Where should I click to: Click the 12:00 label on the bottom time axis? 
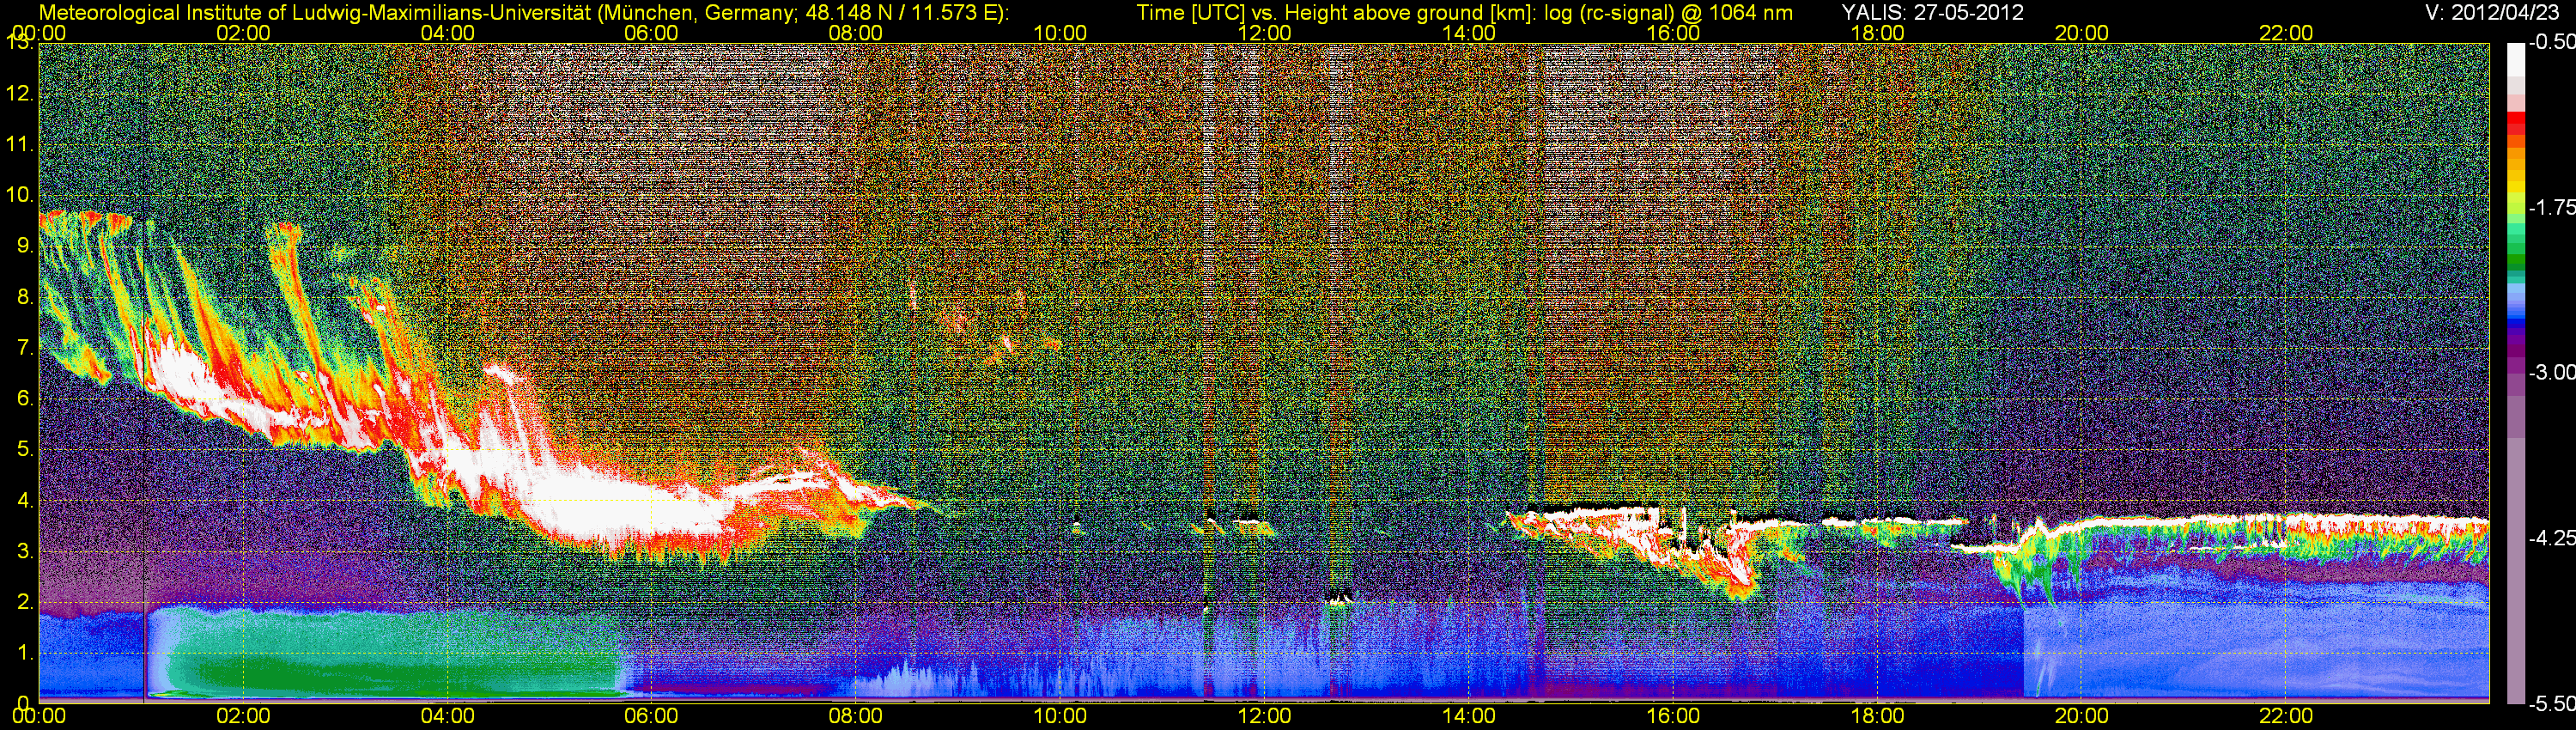(1264, 717)
